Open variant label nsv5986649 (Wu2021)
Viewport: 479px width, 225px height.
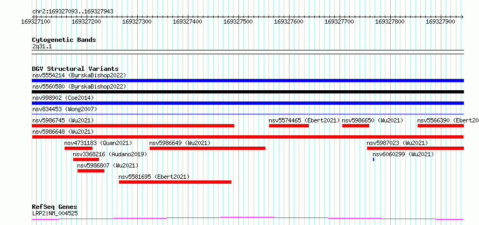(180, 143)
